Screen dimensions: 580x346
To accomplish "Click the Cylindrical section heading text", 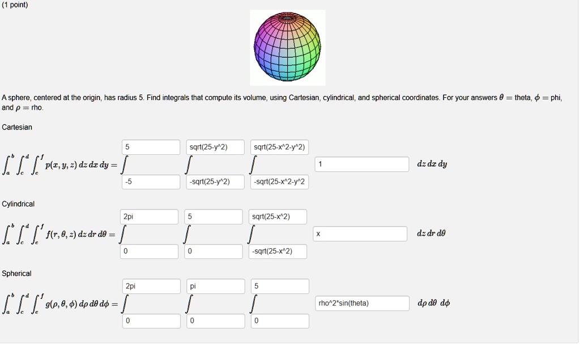I will click(x=18, y=204).
